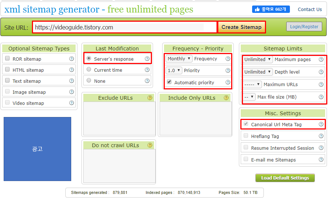
Task: Enable the ROR sitemap checkbox
Action: click(7, 58)
